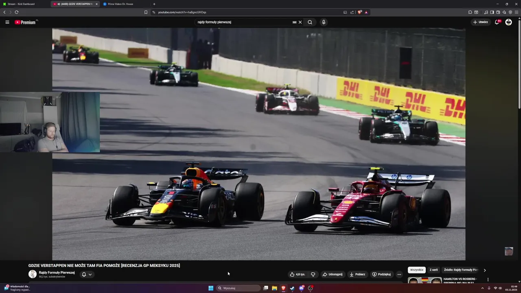Screen dimensions: 521x293
Task: Open YouTube notifications bell
Action: [x=497, y=22]
